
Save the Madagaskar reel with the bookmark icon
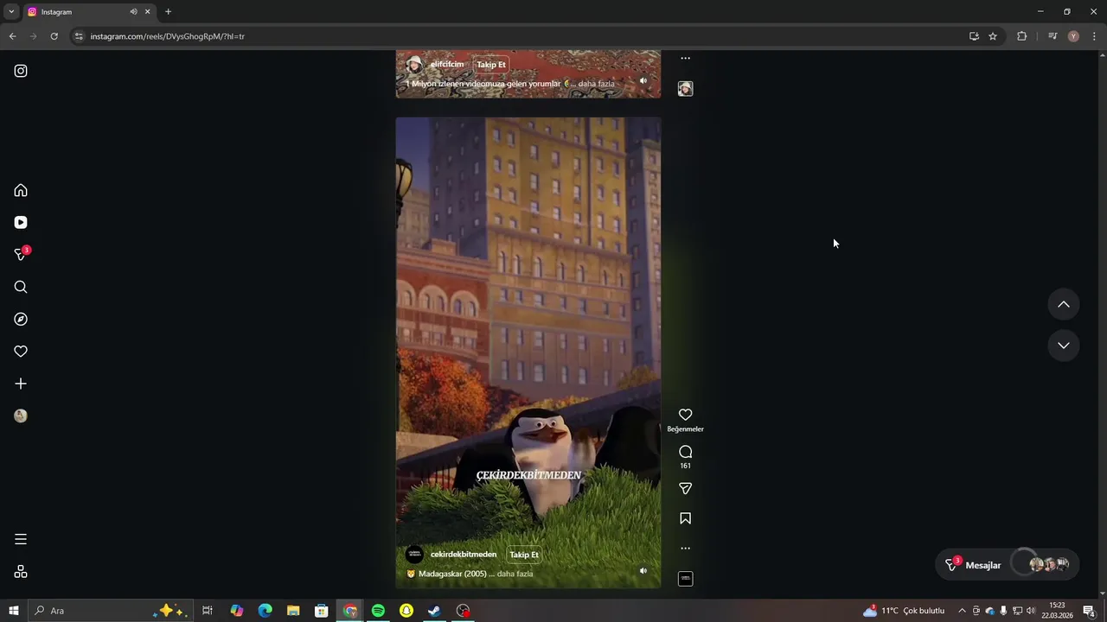click(x=685, y=518)
